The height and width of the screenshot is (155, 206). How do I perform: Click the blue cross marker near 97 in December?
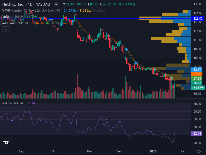point(136,63)
